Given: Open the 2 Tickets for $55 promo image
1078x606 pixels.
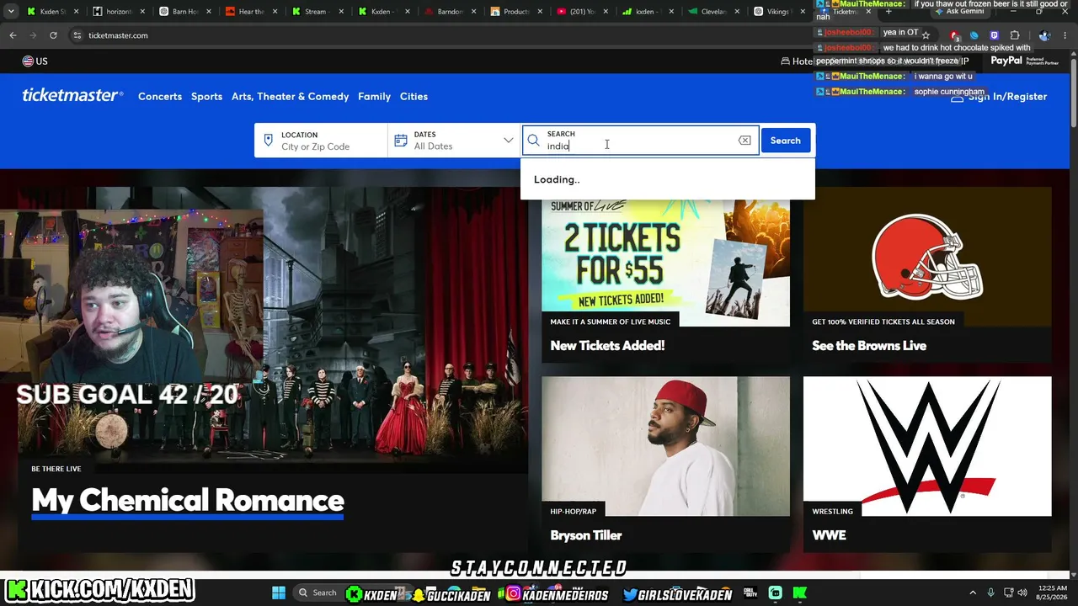Looking at the screenshot, I should click(x=665, y=257).
